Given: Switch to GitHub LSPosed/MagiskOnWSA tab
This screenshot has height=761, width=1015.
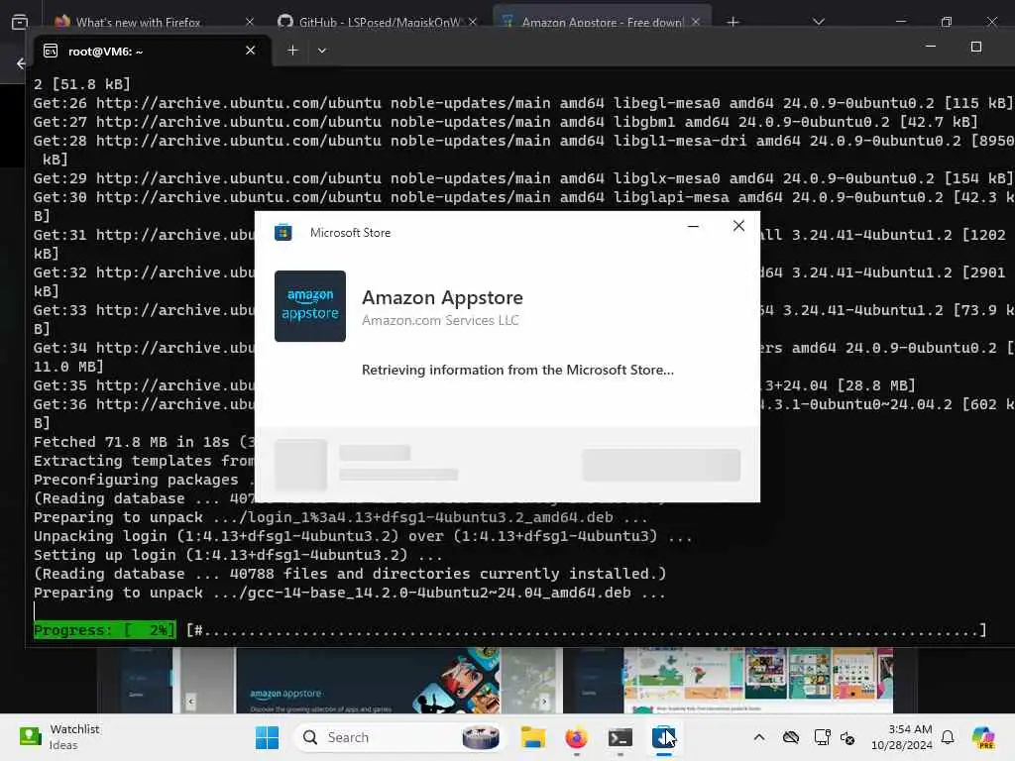Looking at the screenshot, I should point(379,22).
